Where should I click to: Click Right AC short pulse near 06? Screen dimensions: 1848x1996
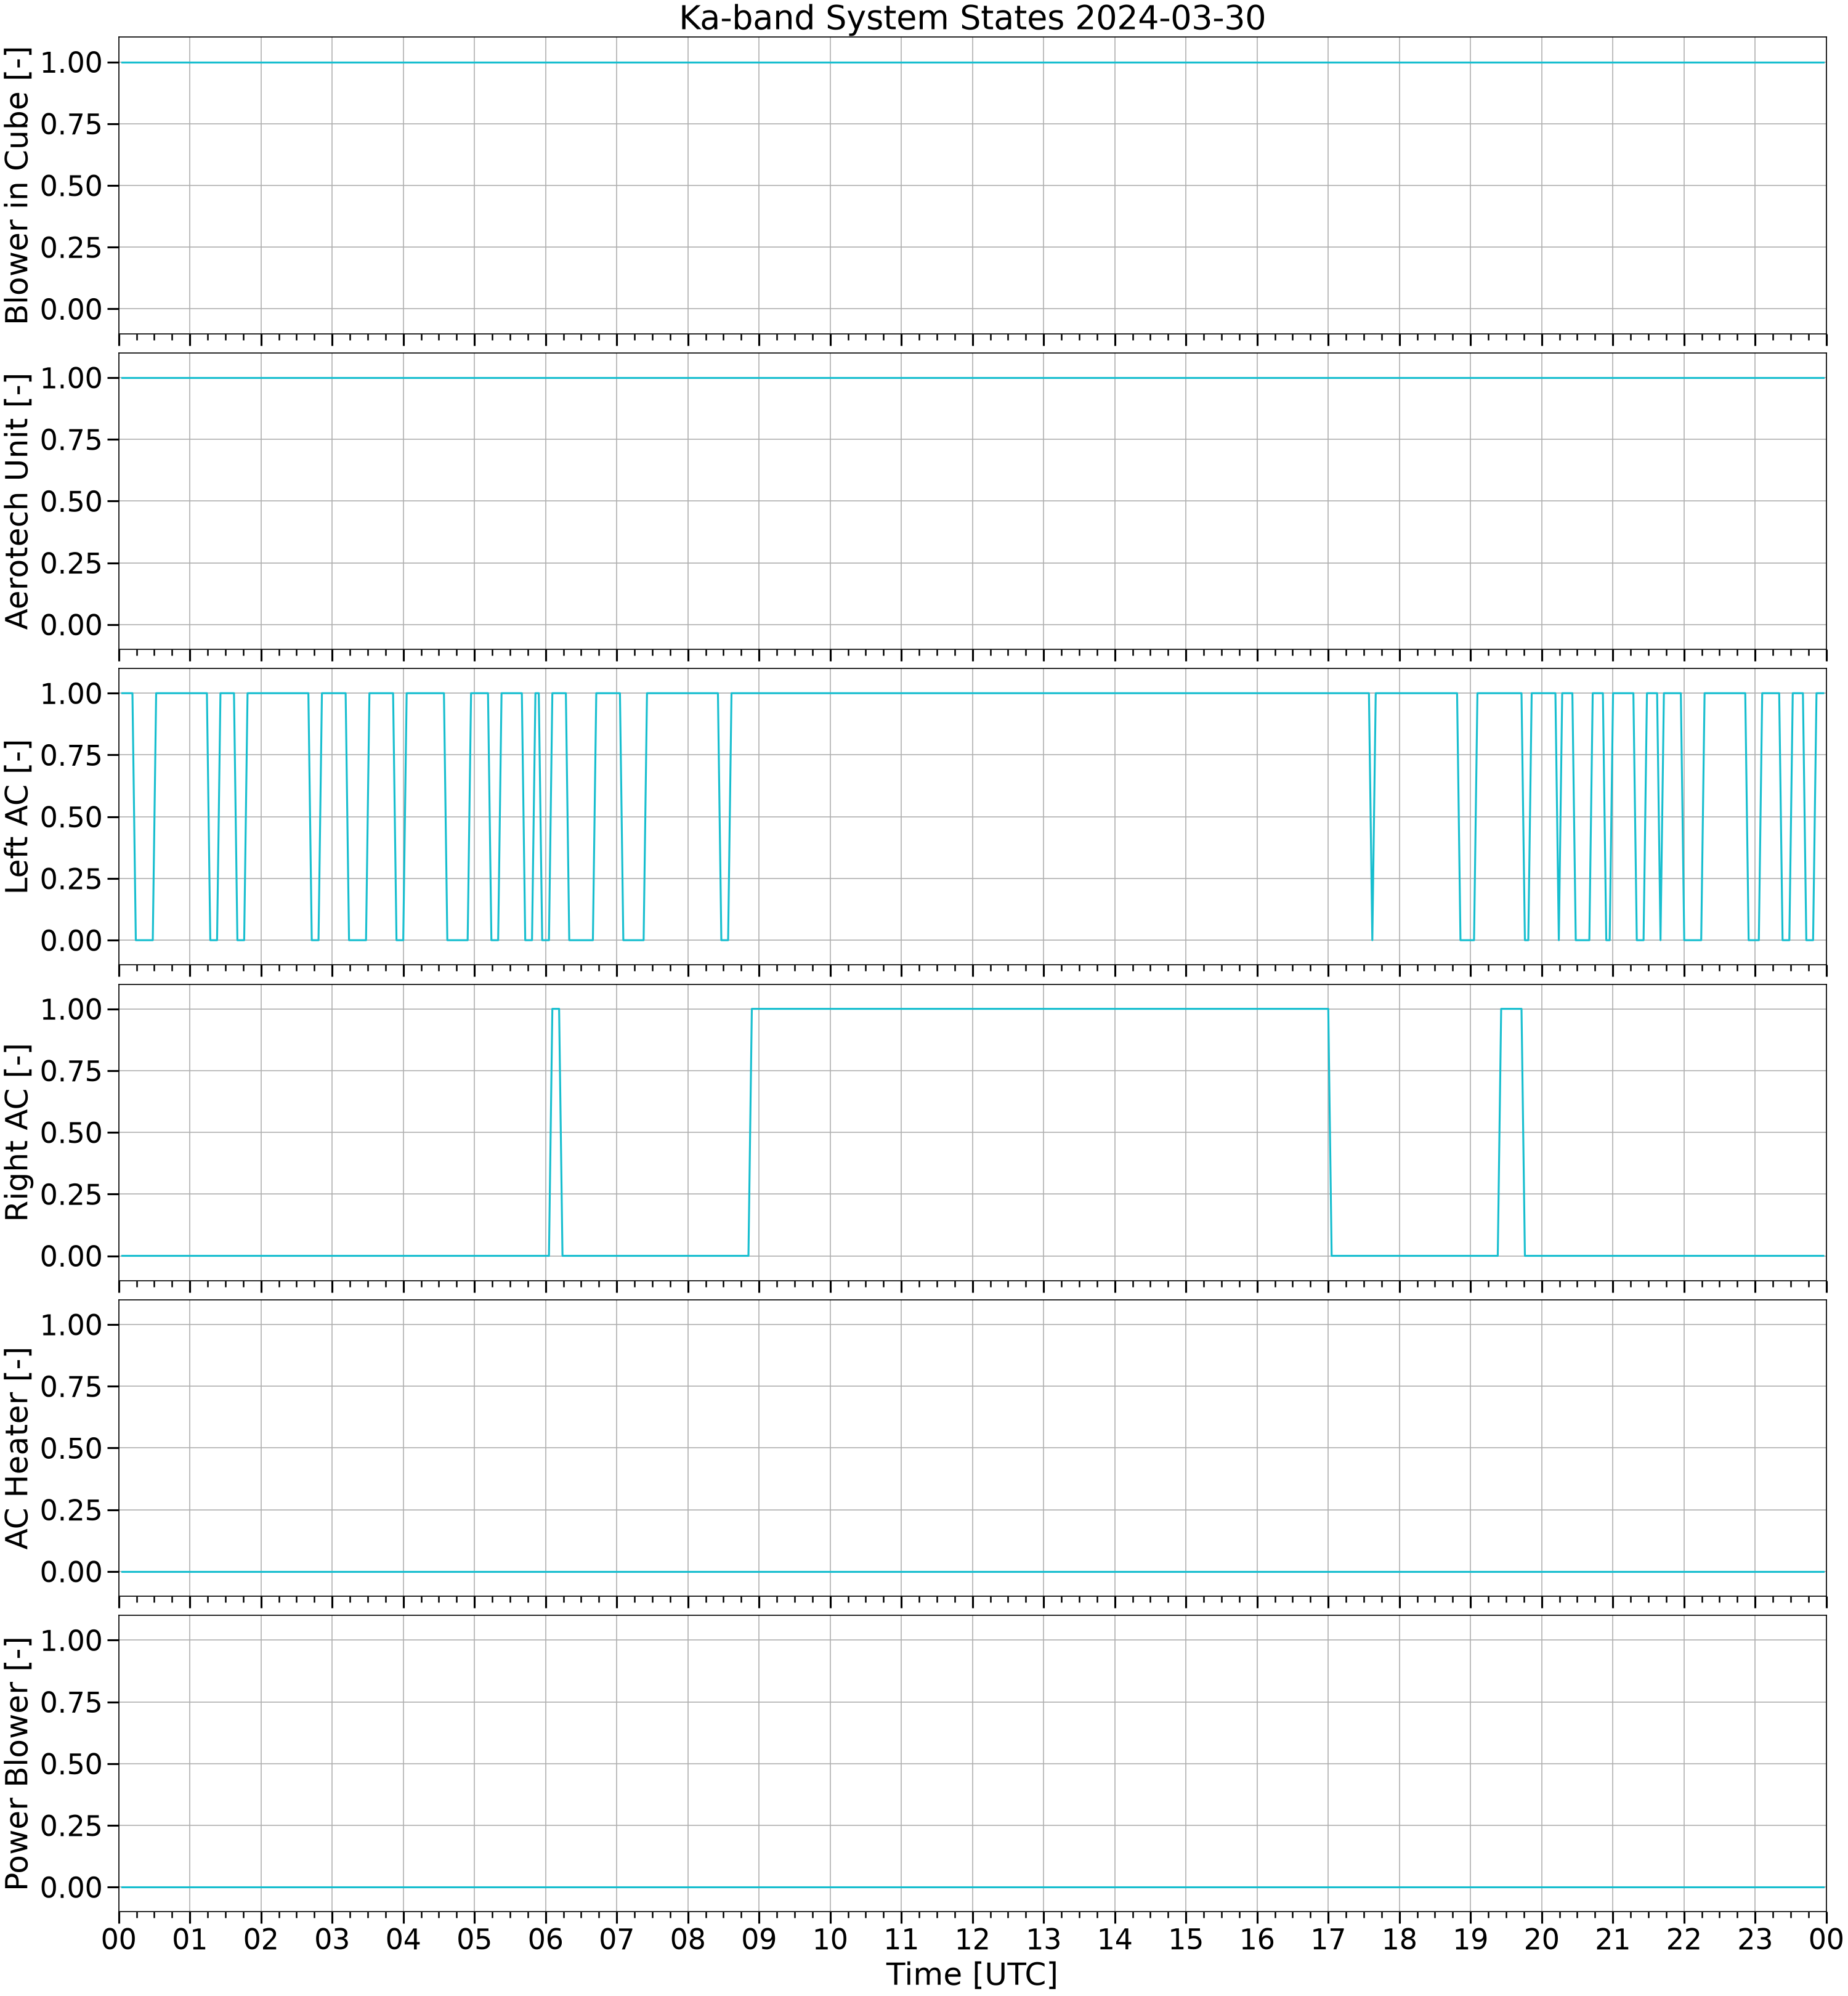click(x=556, y=1132)
